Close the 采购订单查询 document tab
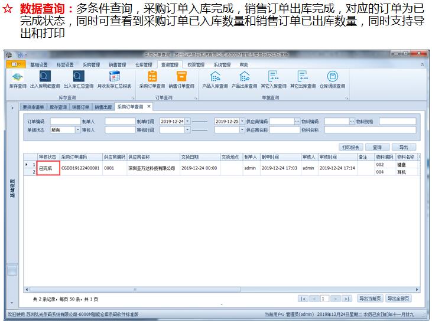432x327 pixels. click(149, 106)
